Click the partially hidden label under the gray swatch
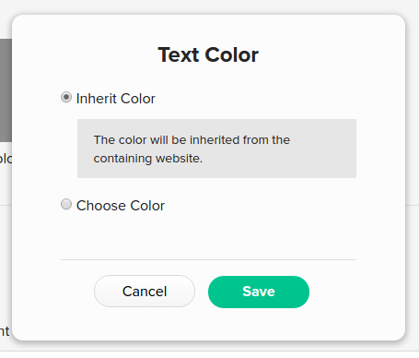Viewport: 419px width, 358px height. [6, 159]
